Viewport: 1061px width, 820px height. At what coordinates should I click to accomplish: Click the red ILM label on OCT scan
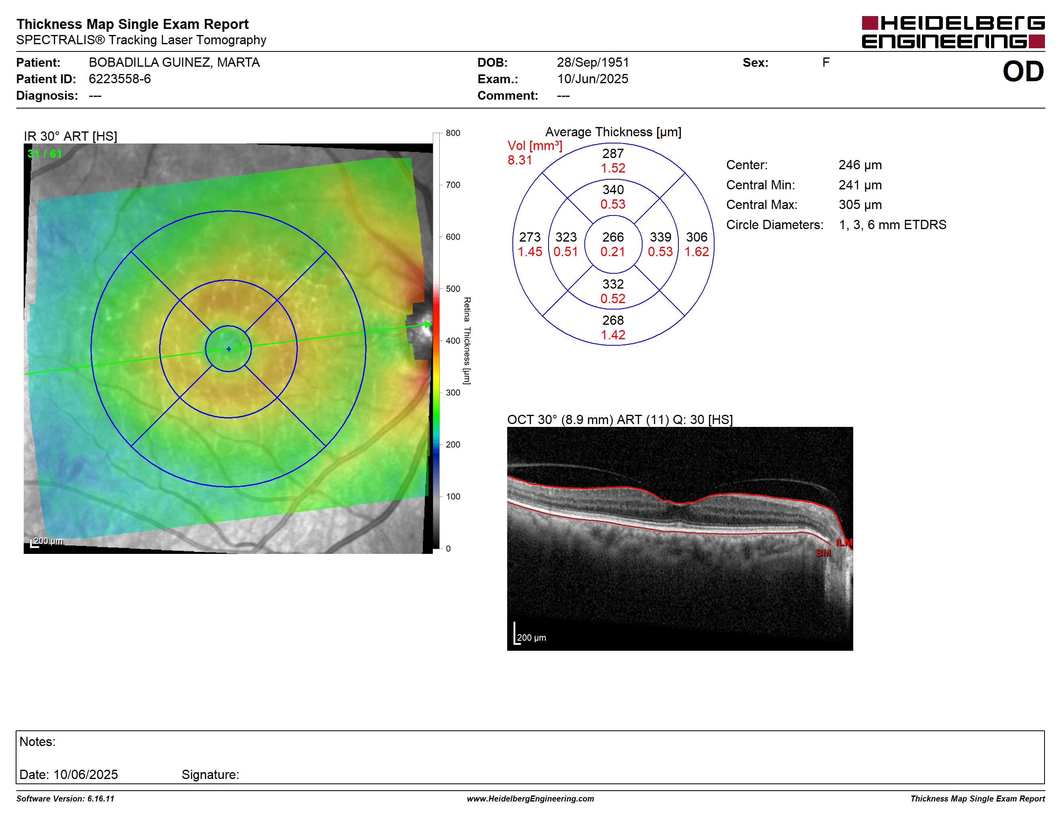pos(844,542)
